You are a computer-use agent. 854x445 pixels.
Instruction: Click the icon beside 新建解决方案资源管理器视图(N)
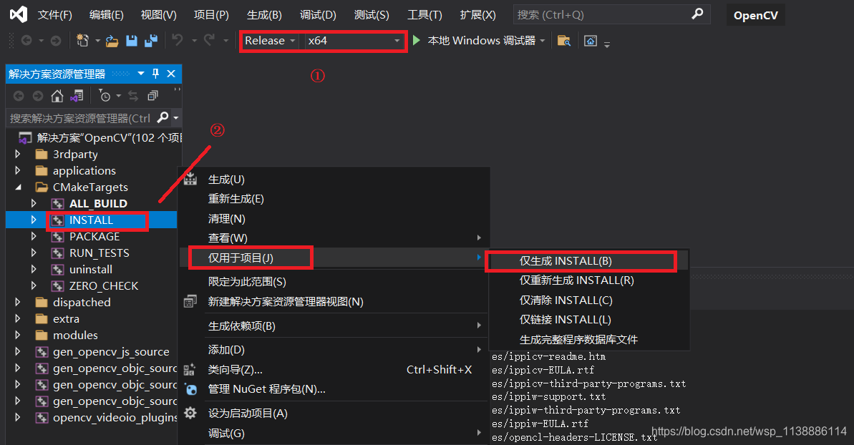pos(190,301)
